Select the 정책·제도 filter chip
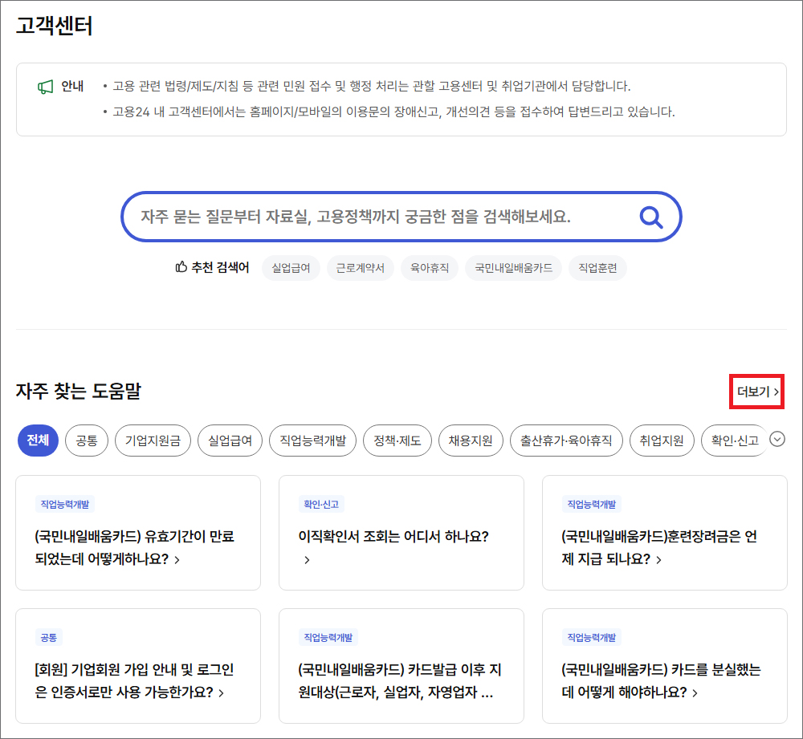This screenshot has height=739, width=803. tap(397, 440)
